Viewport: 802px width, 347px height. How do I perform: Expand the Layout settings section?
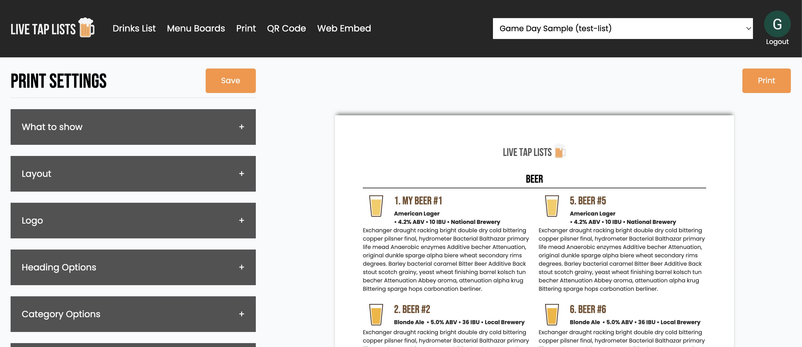coord(133,174)
